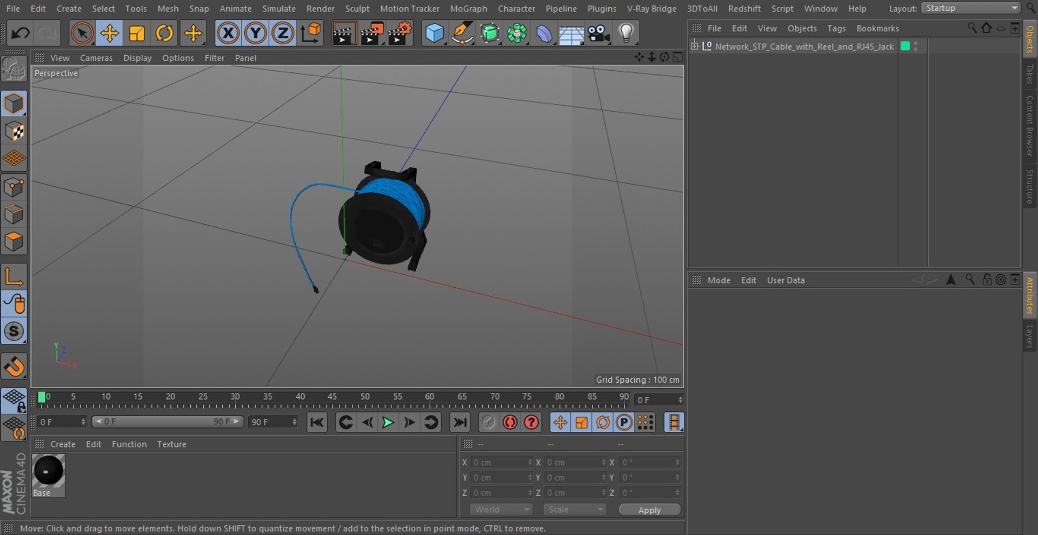Add a Cube primitive object
Image resolution: width=1038 pixels, height=535 pixels.
pyautogui.click(x=434, y=33)
